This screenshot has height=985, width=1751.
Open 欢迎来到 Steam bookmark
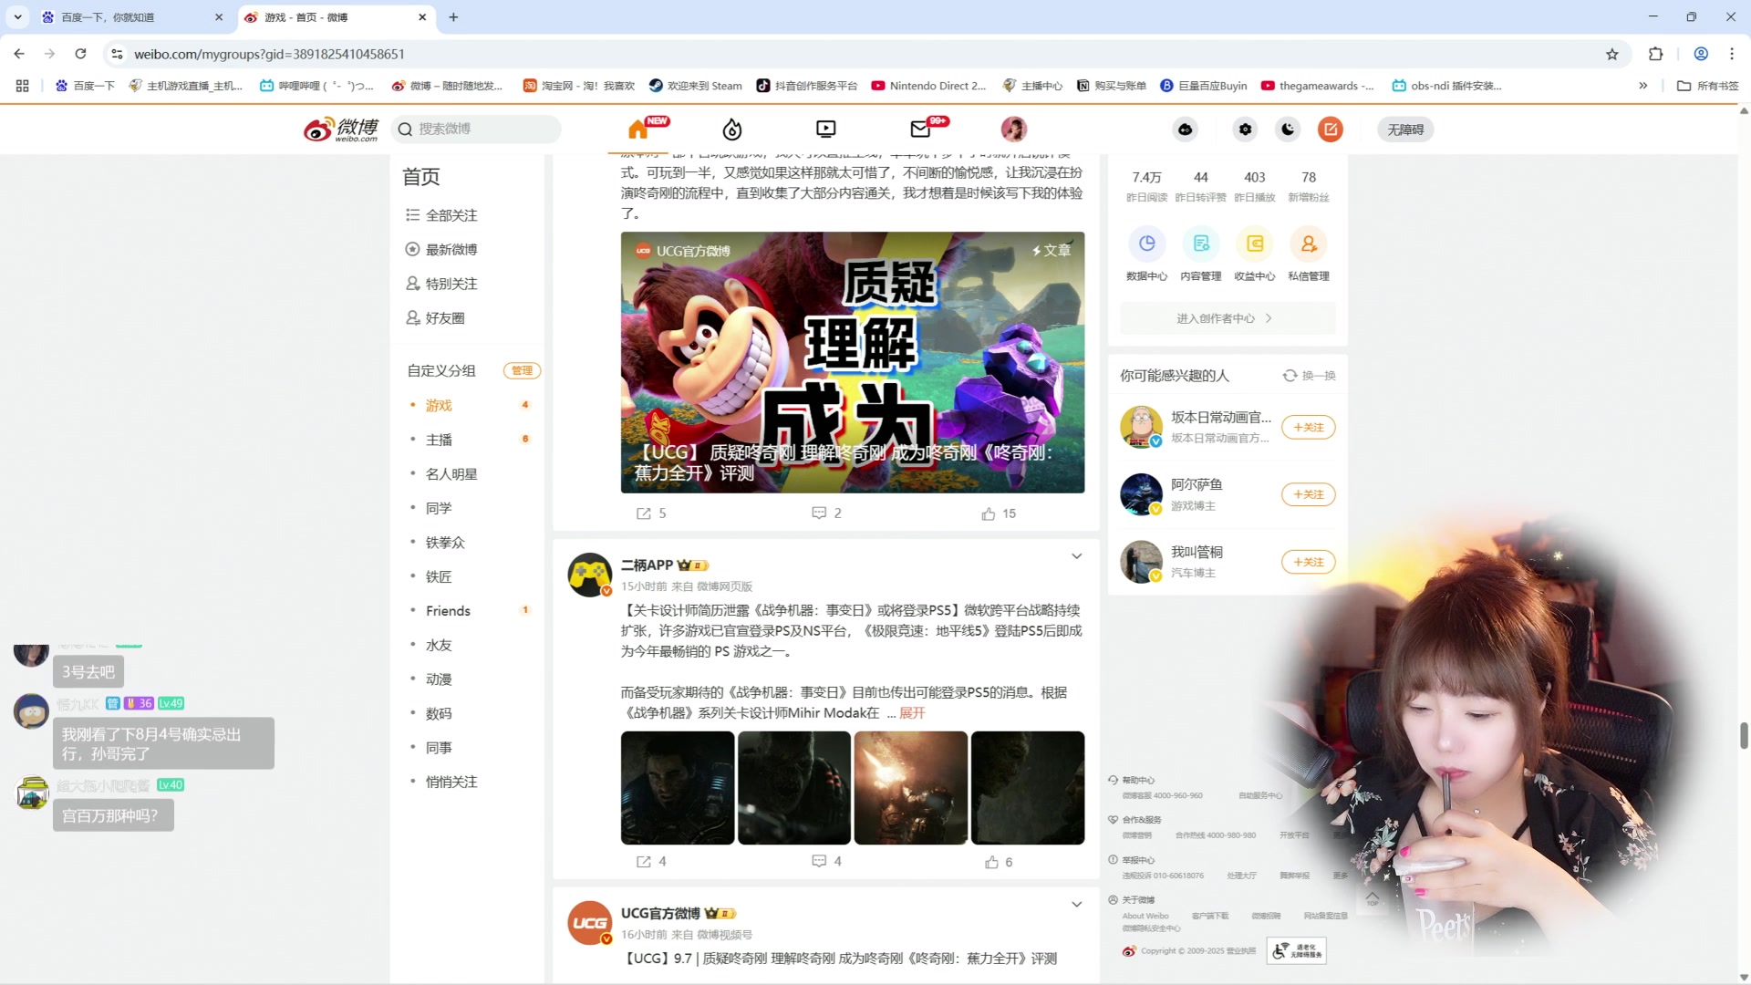[695, 86]
